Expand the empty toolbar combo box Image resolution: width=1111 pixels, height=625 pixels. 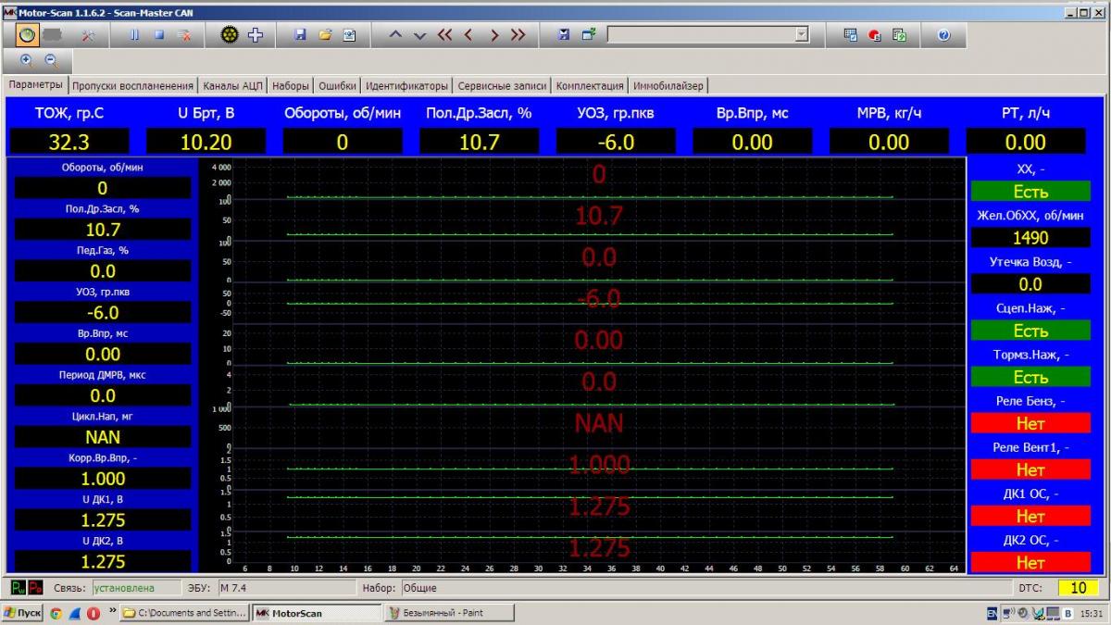tap(802, 35)
